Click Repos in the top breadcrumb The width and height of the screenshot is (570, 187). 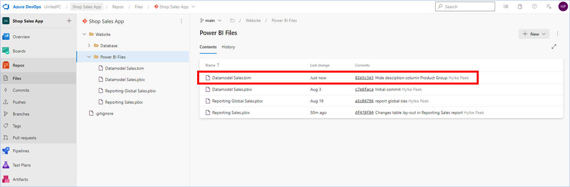coord(118,6)
